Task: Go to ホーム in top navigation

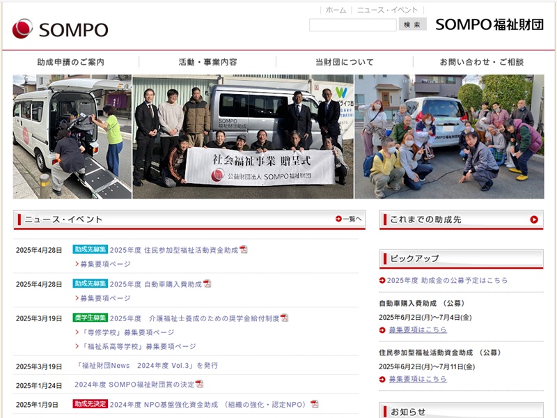Action: pyautogui.click(x=336, y=10)
